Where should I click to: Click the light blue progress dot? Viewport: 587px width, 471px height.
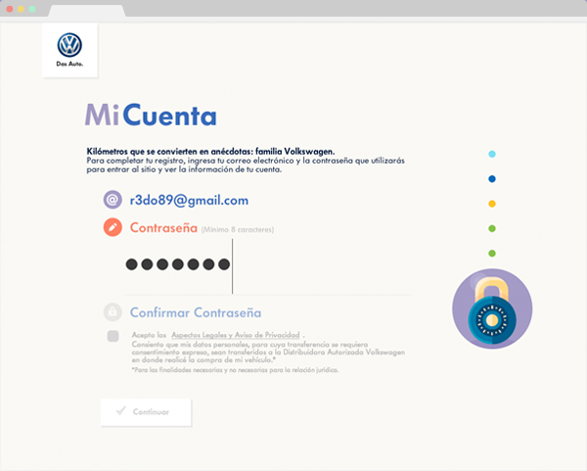tap(491, 154)
